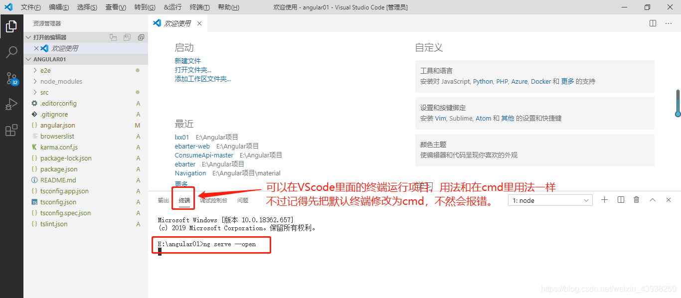Click the VS Code logo in title bar
The image size is (681, 298).
(x=8, y=7)
